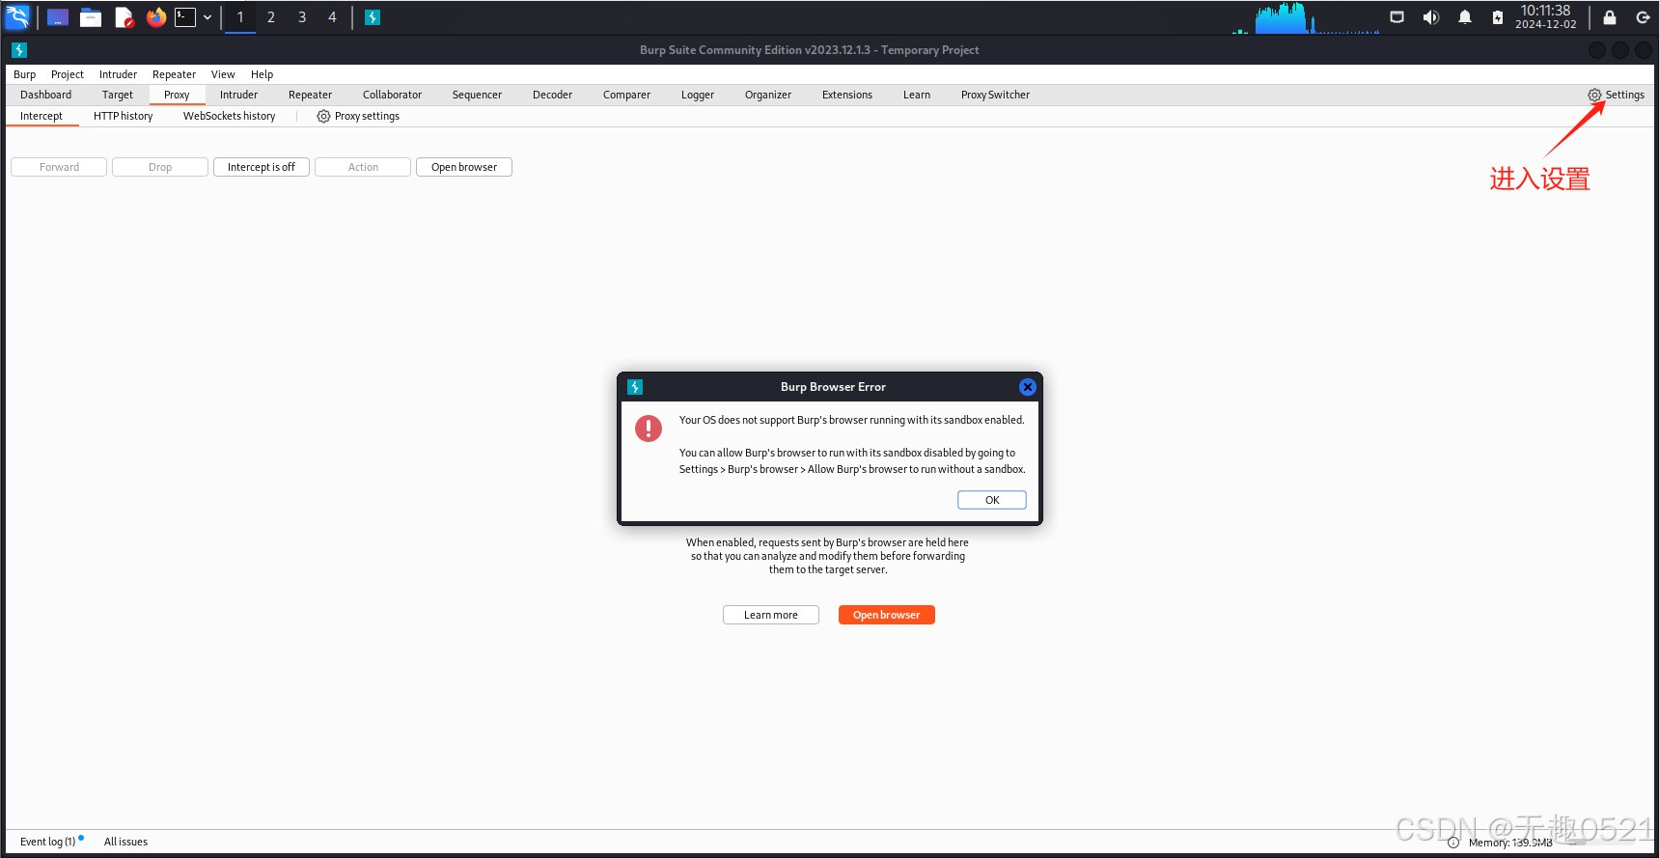The height and width of the screenshot is (858, 1659).
Task: Open the Repeater menu in menu bar
Action: click(x=174, y=74)
